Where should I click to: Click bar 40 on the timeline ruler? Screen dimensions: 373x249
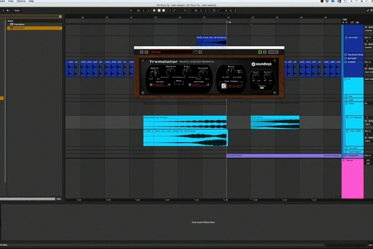(x=204, y=18)
